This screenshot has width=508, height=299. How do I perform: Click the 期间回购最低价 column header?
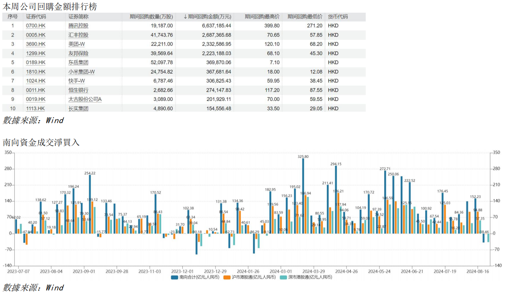(305, 17)
